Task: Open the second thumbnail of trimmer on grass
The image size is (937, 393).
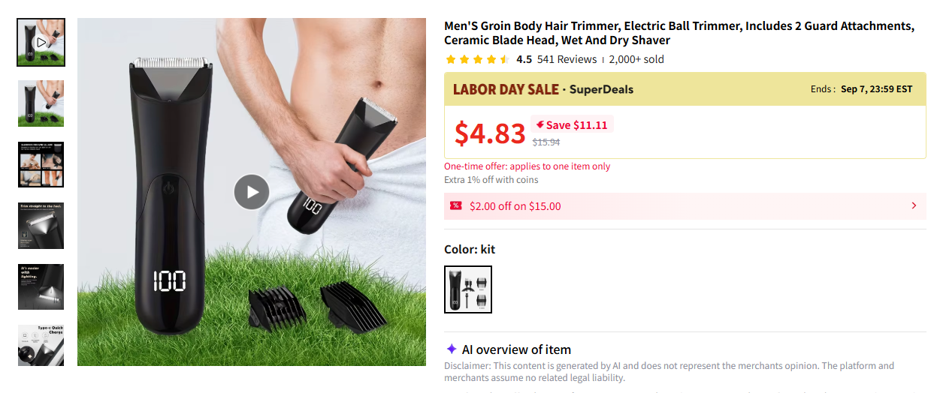Action: [41, 103]
